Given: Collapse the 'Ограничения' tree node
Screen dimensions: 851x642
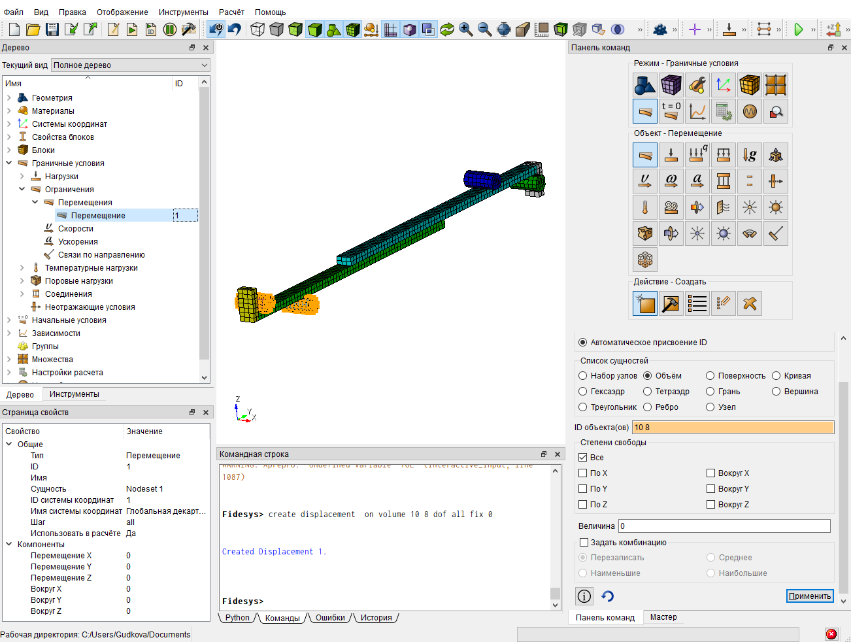Looking at the screenshot, I should pyautogui.click(x=22, y=190).
